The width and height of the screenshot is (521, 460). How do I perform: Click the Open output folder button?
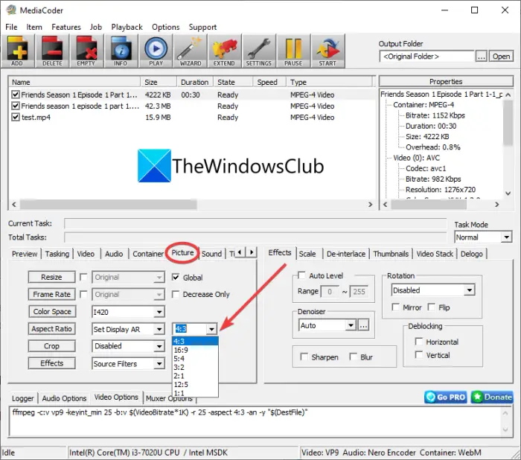[x=501, y=57]
